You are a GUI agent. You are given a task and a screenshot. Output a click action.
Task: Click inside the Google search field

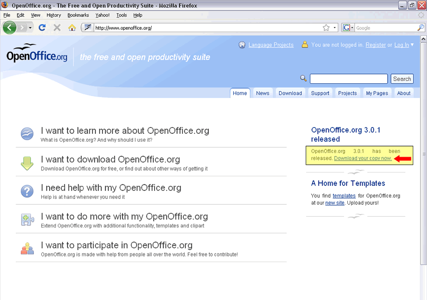click(386, 28)
